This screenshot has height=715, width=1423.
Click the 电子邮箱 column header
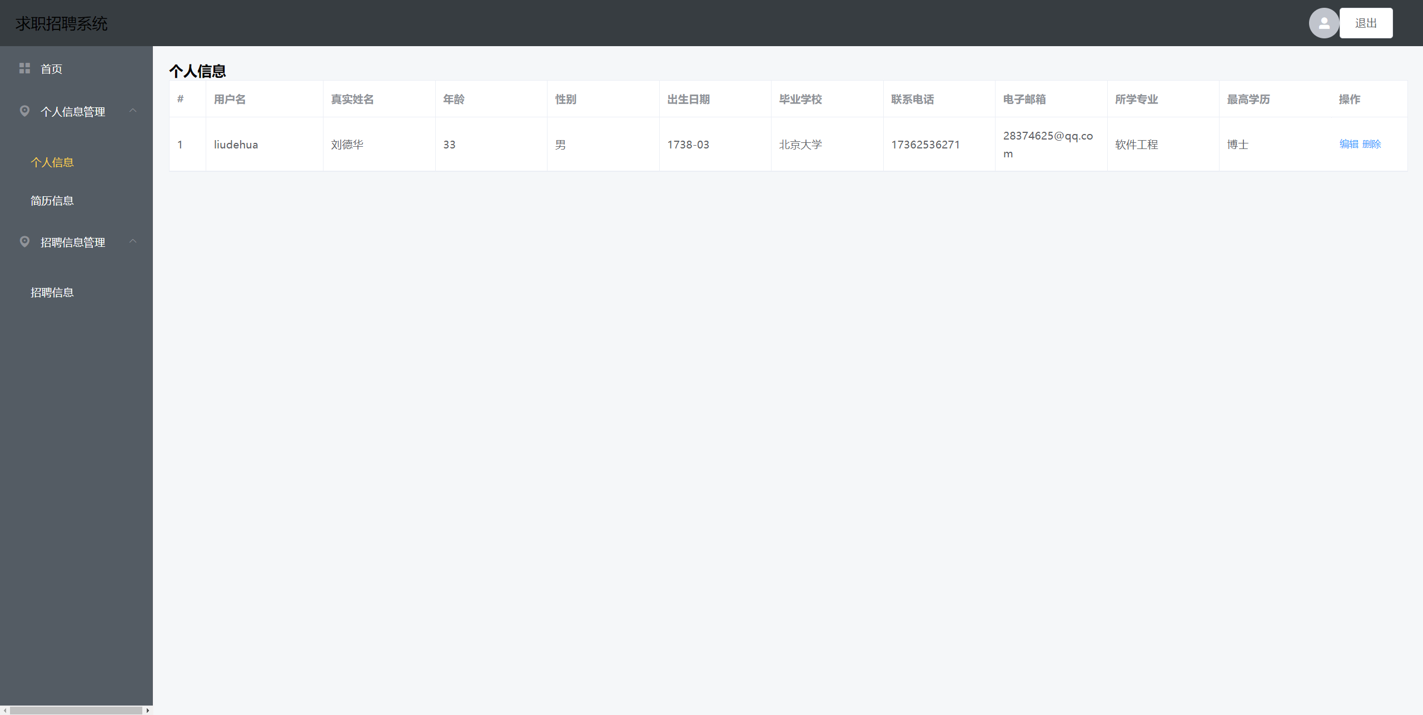1024,99
